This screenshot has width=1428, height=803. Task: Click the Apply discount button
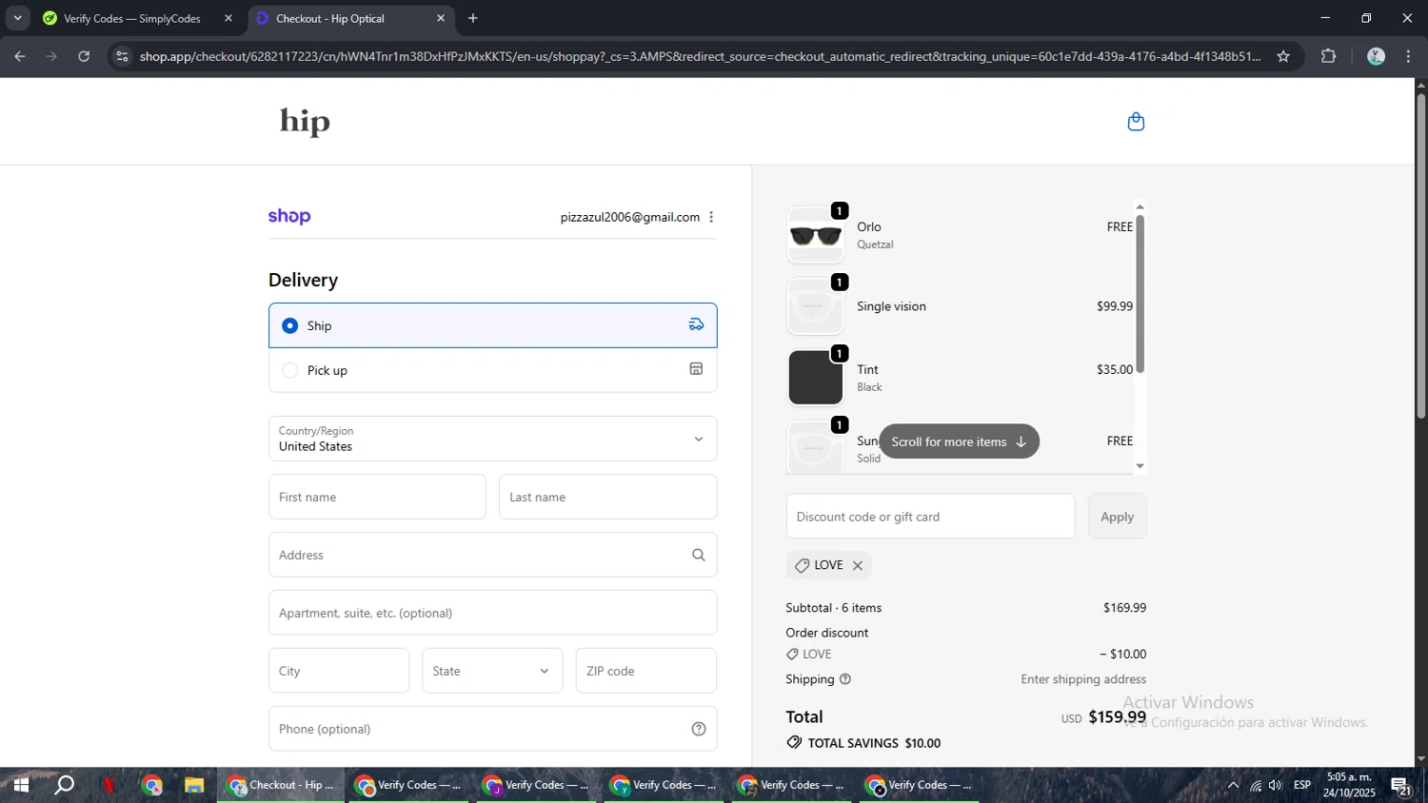(1118, 517)
